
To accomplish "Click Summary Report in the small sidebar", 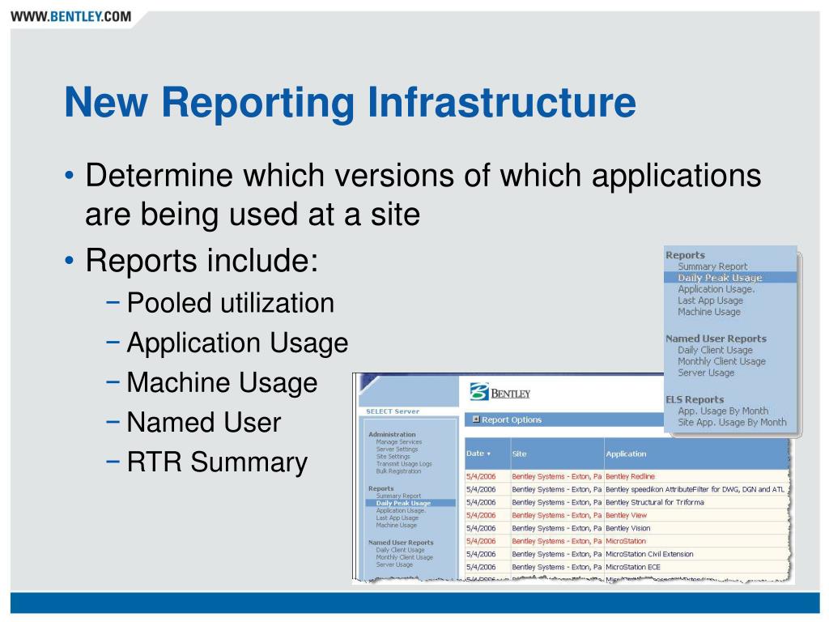I will pyautogui.click(x=398, y=496).
